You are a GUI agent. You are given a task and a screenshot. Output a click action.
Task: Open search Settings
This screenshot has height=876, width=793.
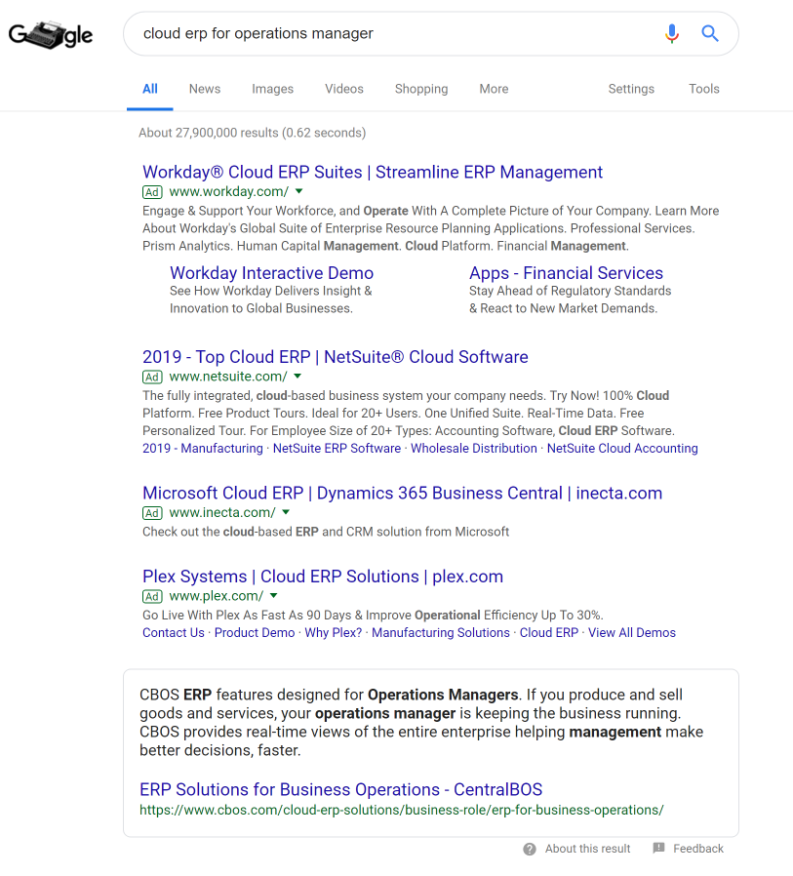coord(631,89)
